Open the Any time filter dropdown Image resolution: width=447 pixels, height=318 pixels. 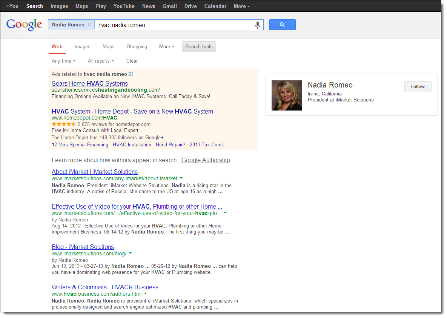[x=64, y=61]
